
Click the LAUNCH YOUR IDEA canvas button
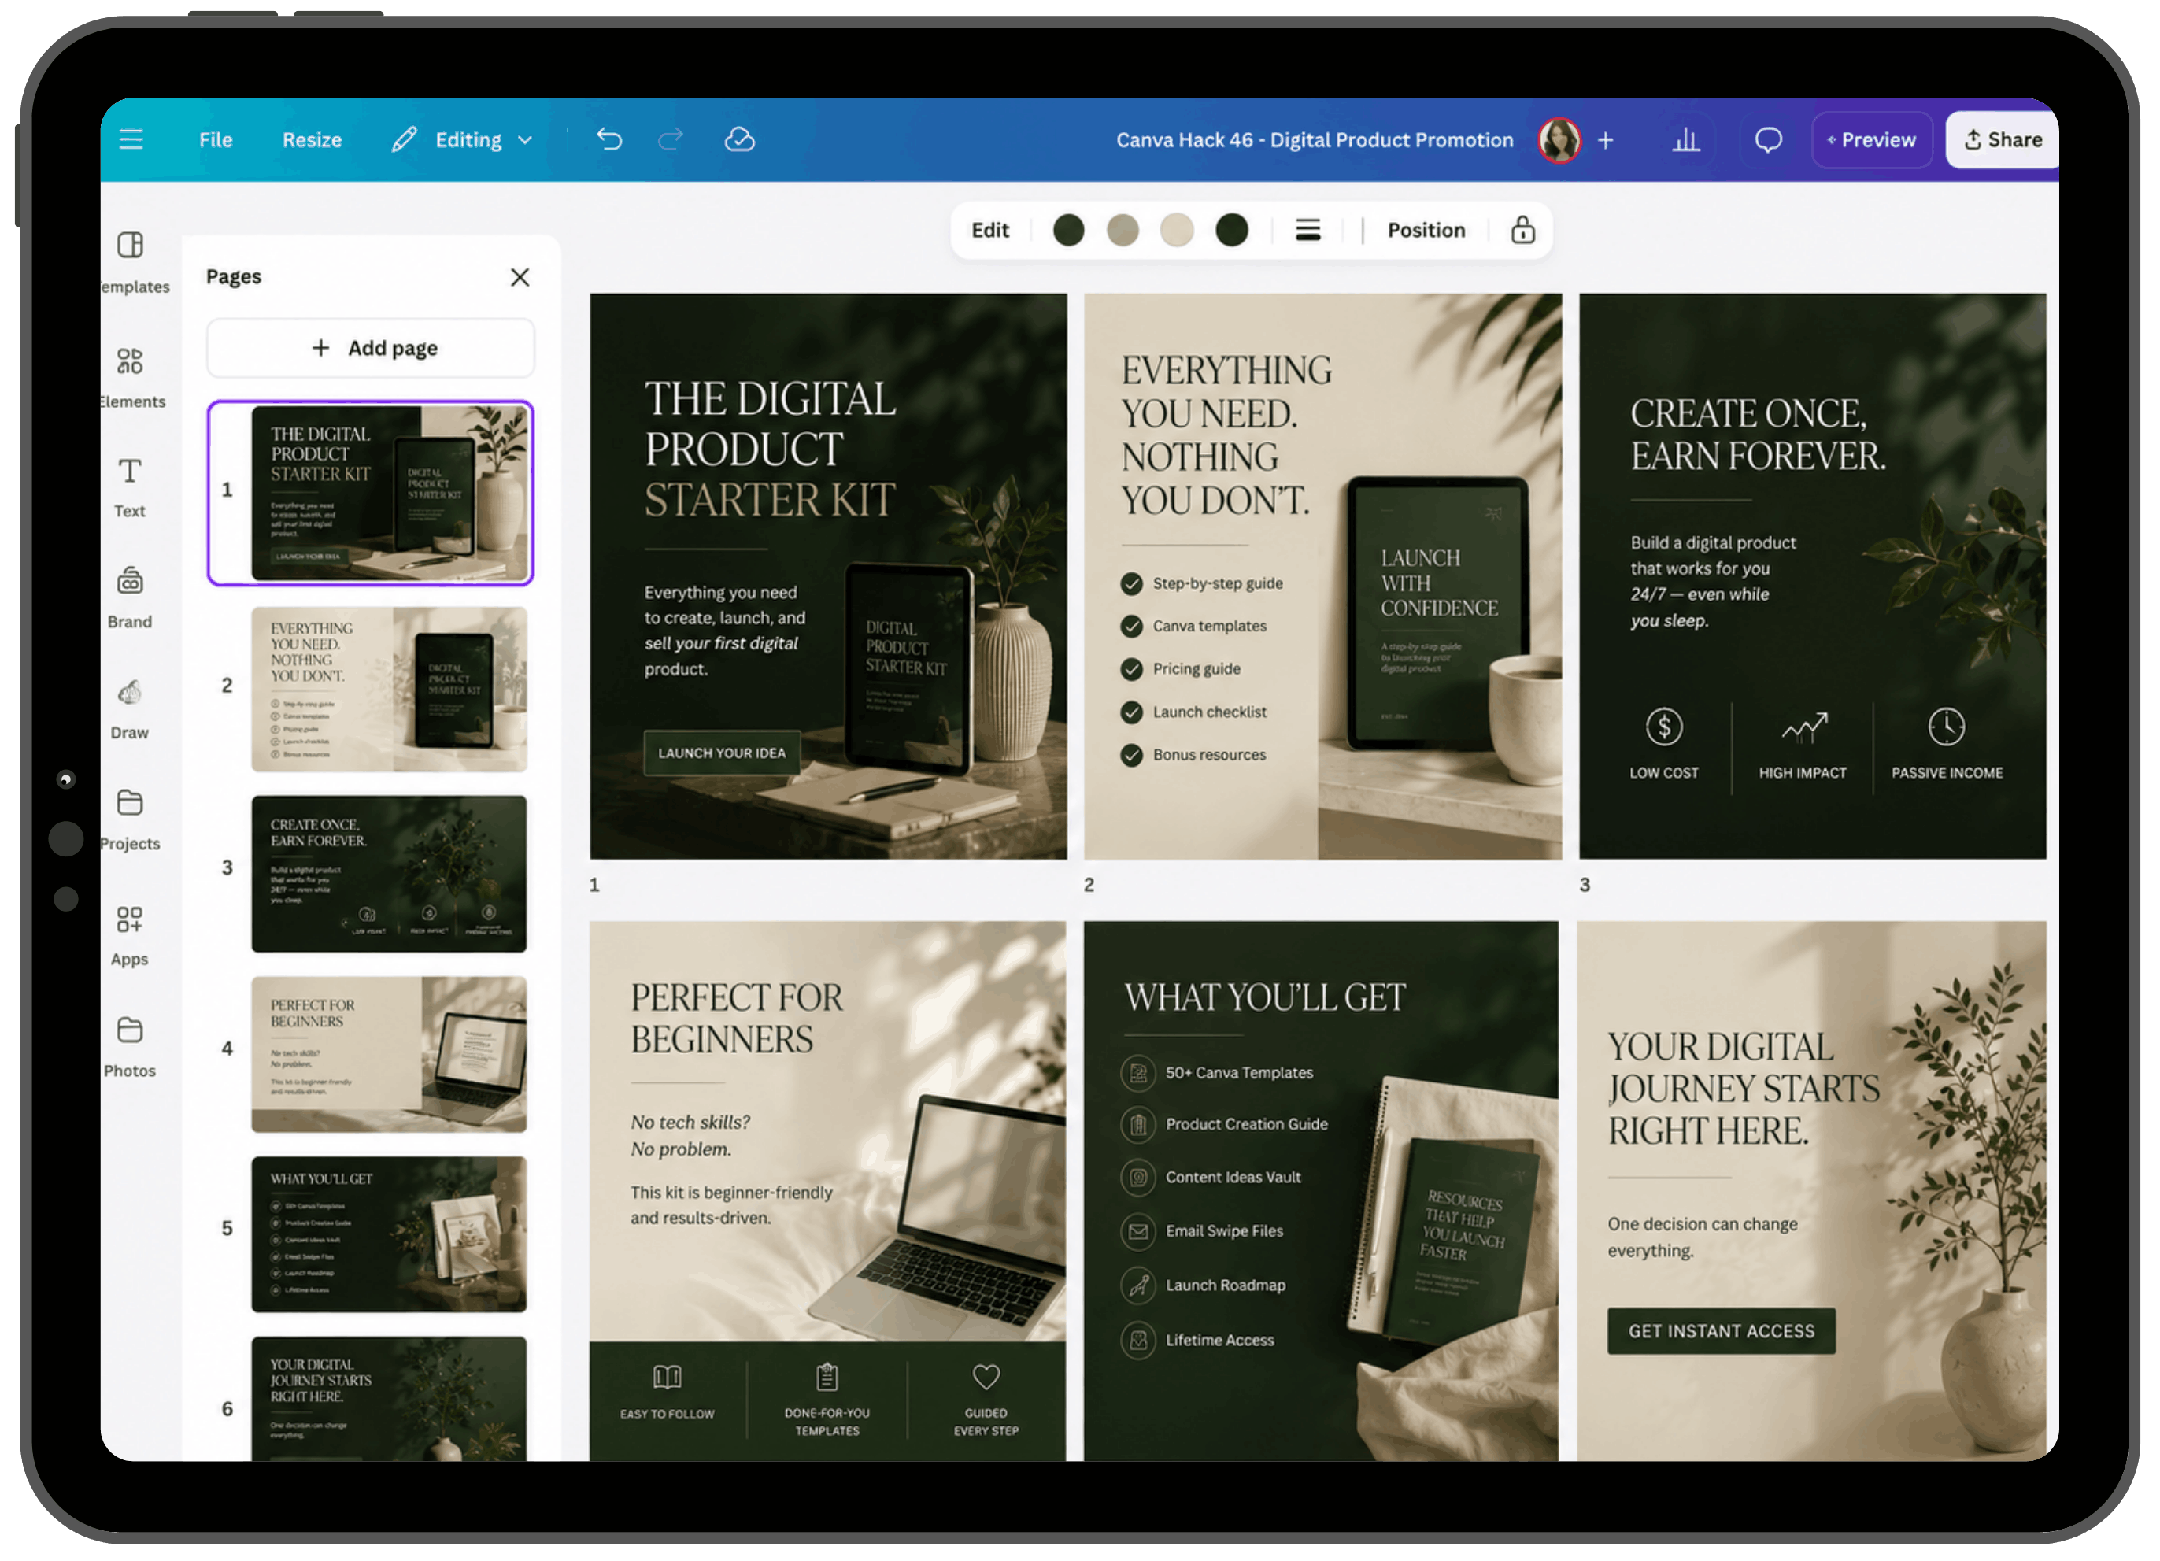coord(721,753)
